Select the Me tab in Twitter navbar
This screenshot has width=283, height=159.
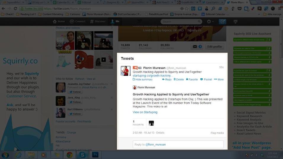pyautogui.click(x=115, y=21)
